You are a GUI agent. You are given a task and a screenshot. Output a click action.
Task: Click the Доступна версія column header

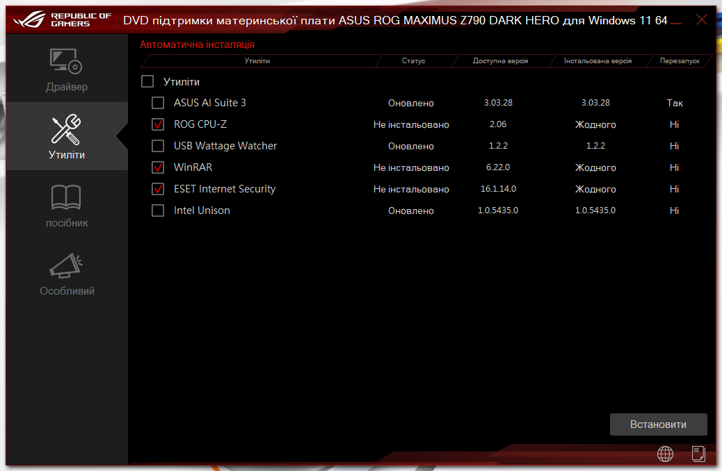point(500,61)
